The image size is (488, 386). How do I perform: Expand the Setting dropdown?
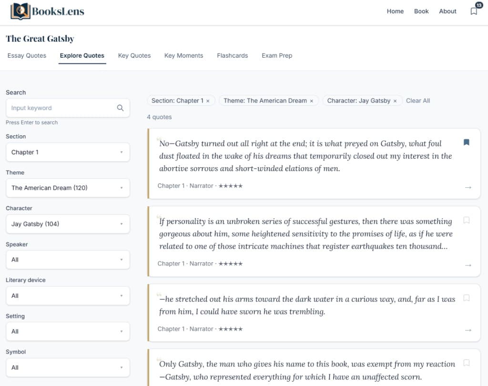click(68, 332)
